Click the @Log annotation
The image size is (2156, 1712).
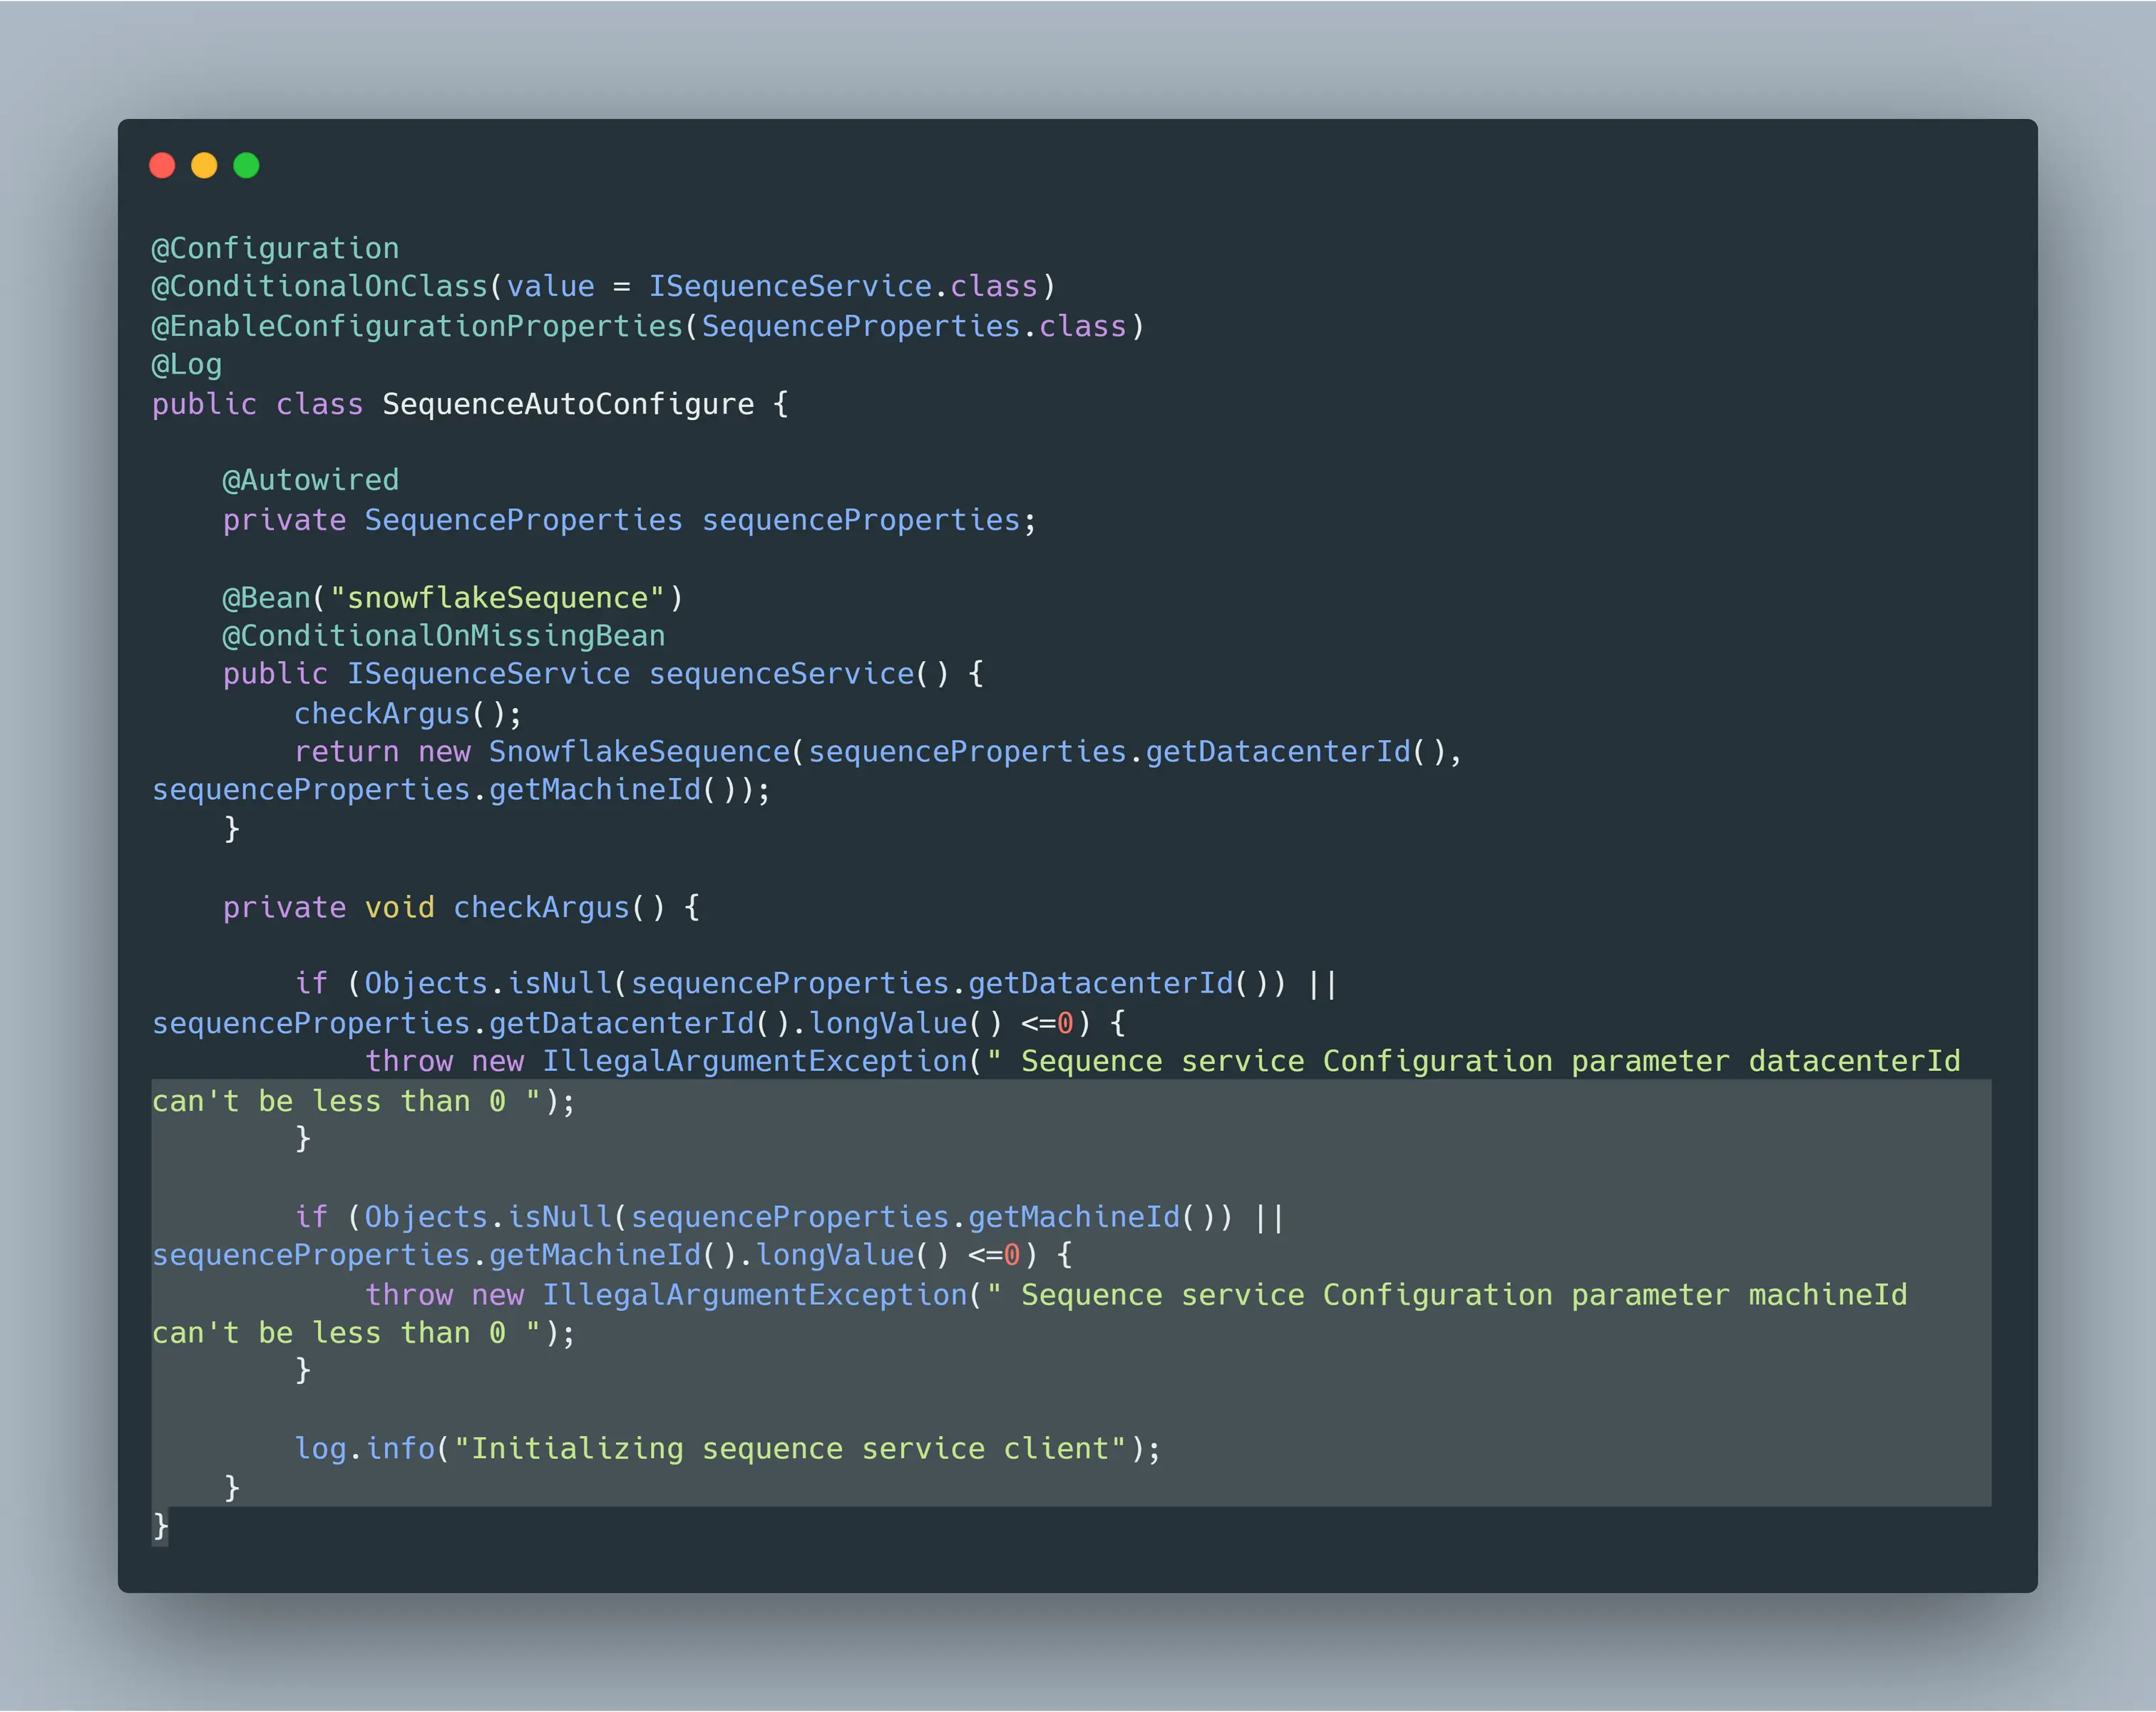(187, 365)
